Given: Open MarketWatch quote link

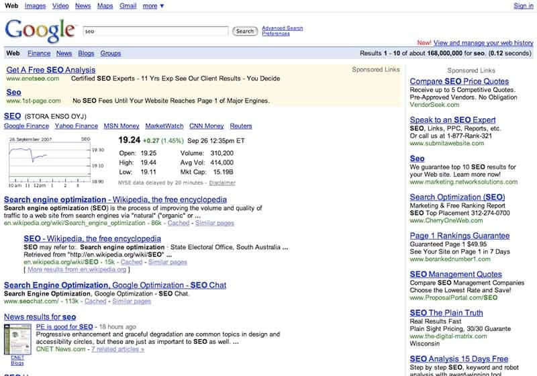Looking at the screenshot, I should point(164,126).
